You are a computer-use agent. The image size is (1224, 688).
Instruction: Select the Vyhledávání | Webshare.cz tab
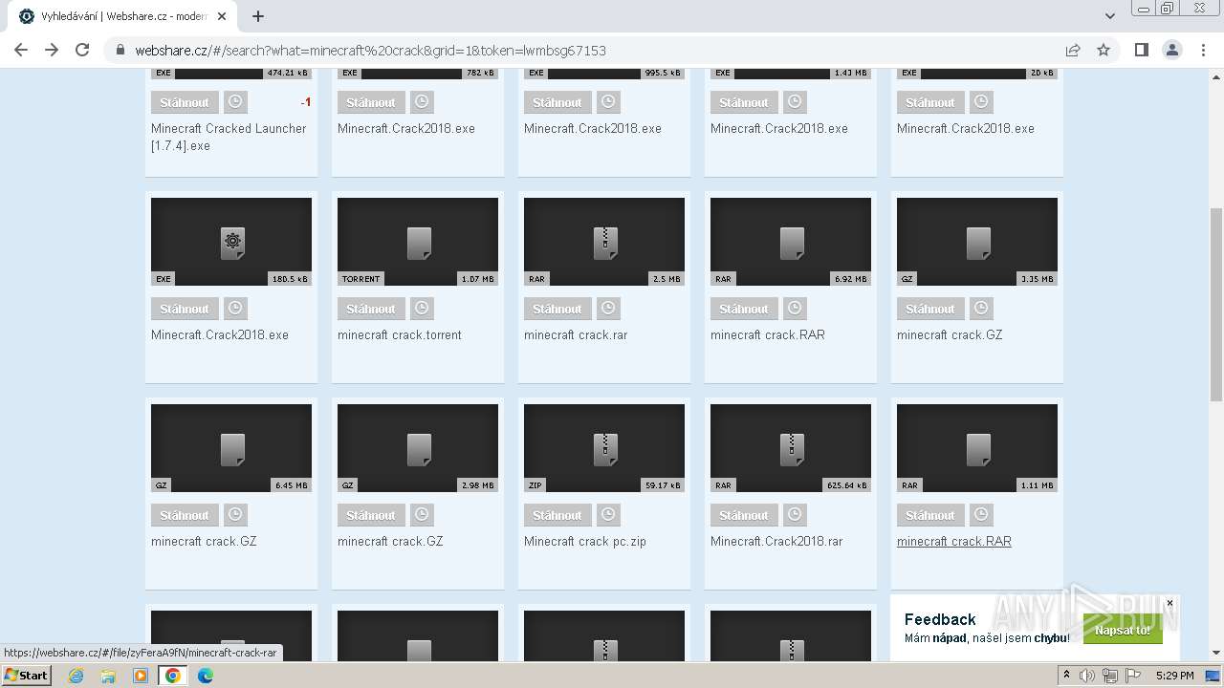pyautogui.click(x=124, y=16)
